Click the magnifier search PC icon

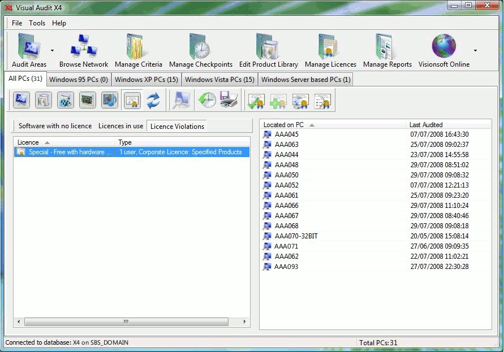pyautogui.click(x=182, y=100)
